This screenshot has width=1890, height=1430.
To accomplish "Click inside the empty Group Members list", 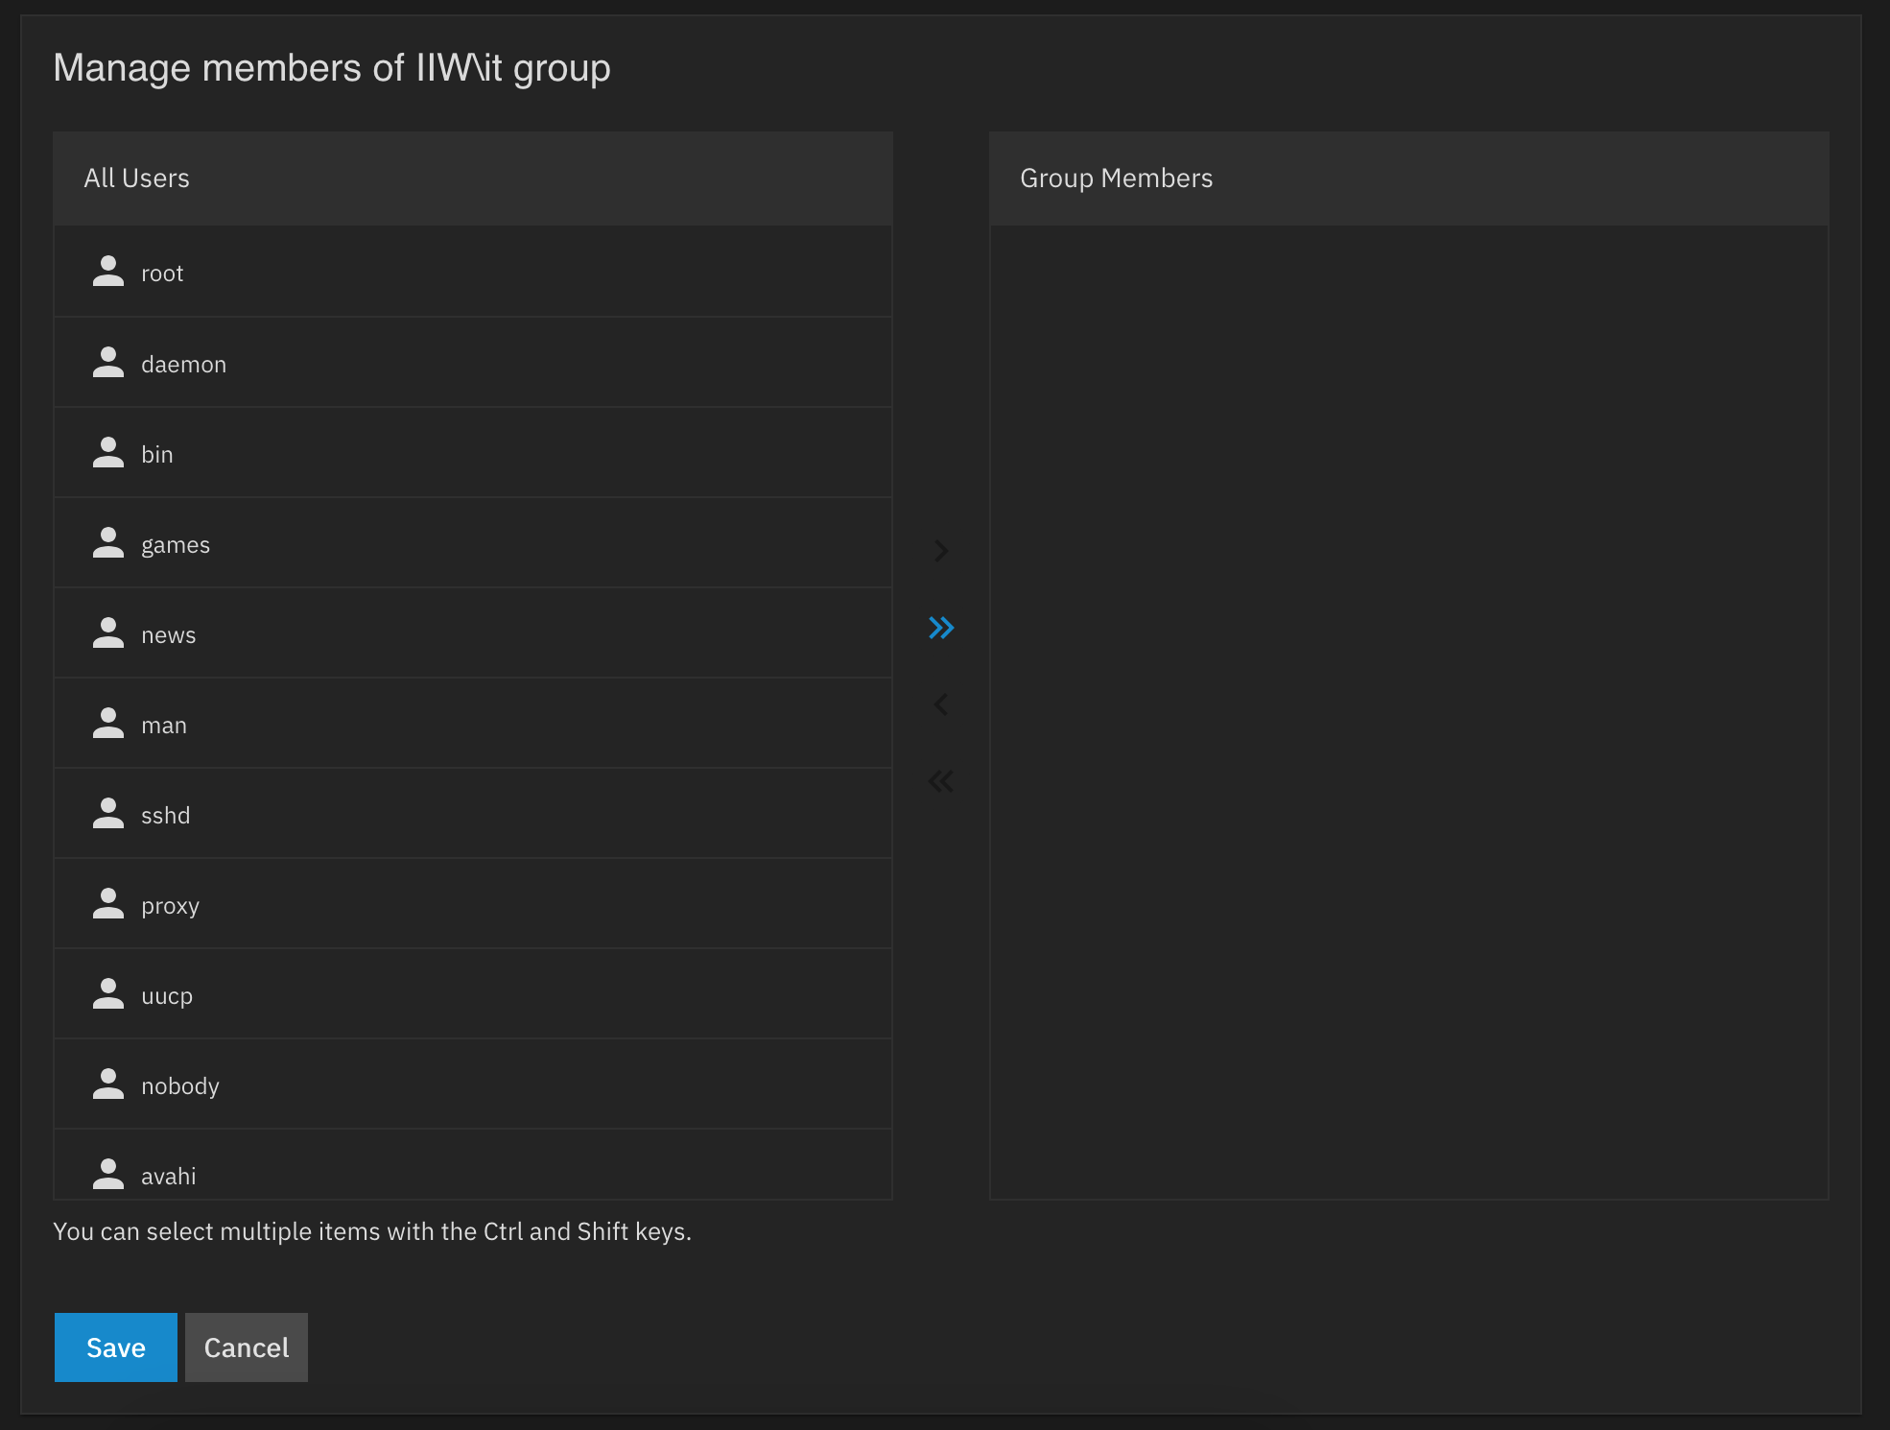I will [x=1409, y=712].
